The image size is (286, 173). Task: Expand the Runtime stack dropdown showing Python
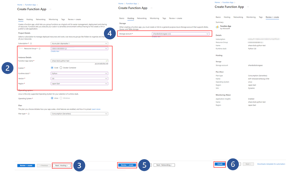point(79,73)
